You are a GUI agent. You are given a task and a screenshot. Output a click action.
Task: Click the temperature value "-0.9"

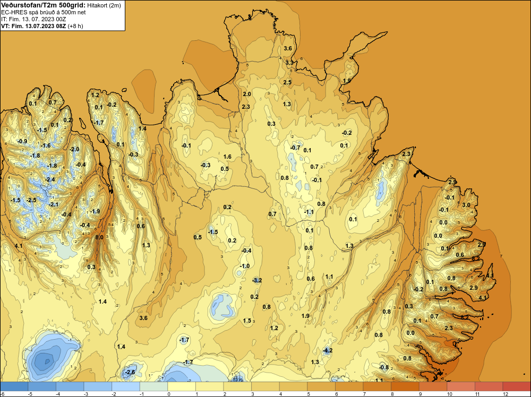(22, 141)
